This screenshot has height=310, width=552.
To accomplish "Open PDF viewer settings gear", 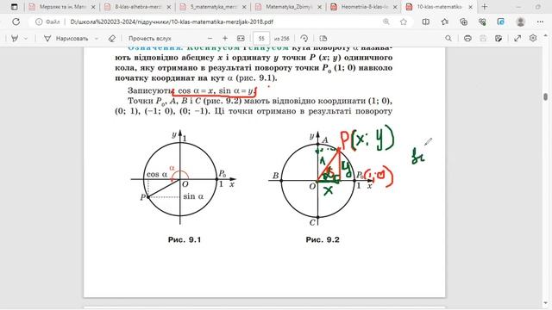I will pyautogui.click(x=533, y=38).
